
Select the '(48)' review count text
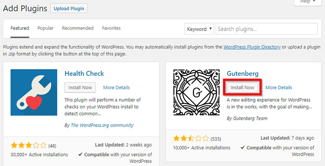[52, 146]
